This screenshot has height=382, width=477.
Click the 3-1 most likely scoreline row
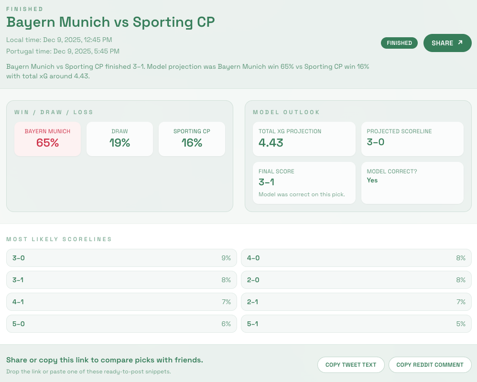coord(121,280)
